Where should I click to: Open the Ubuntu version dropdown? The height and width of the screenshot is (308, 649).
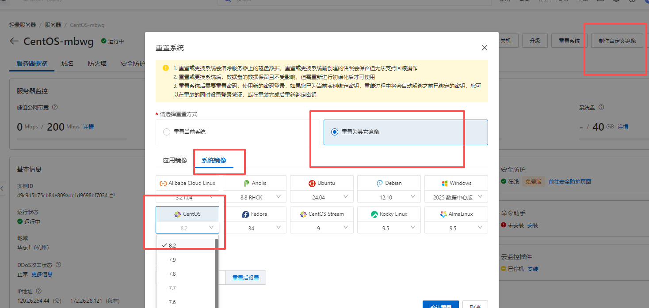pos(346,197)
